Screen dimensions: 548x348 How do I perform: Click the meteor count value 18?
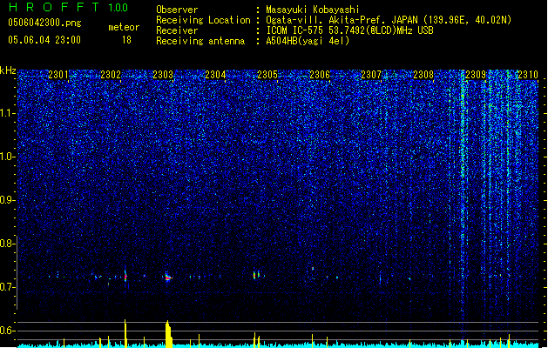tap(126, 40)
